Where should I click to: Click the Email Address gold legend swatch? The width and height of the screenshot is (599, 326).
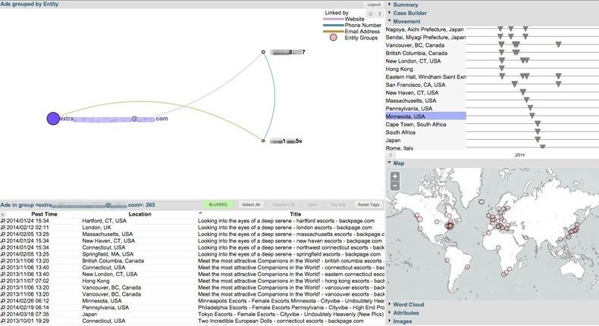pyautogui.click(x=333, y=31)
